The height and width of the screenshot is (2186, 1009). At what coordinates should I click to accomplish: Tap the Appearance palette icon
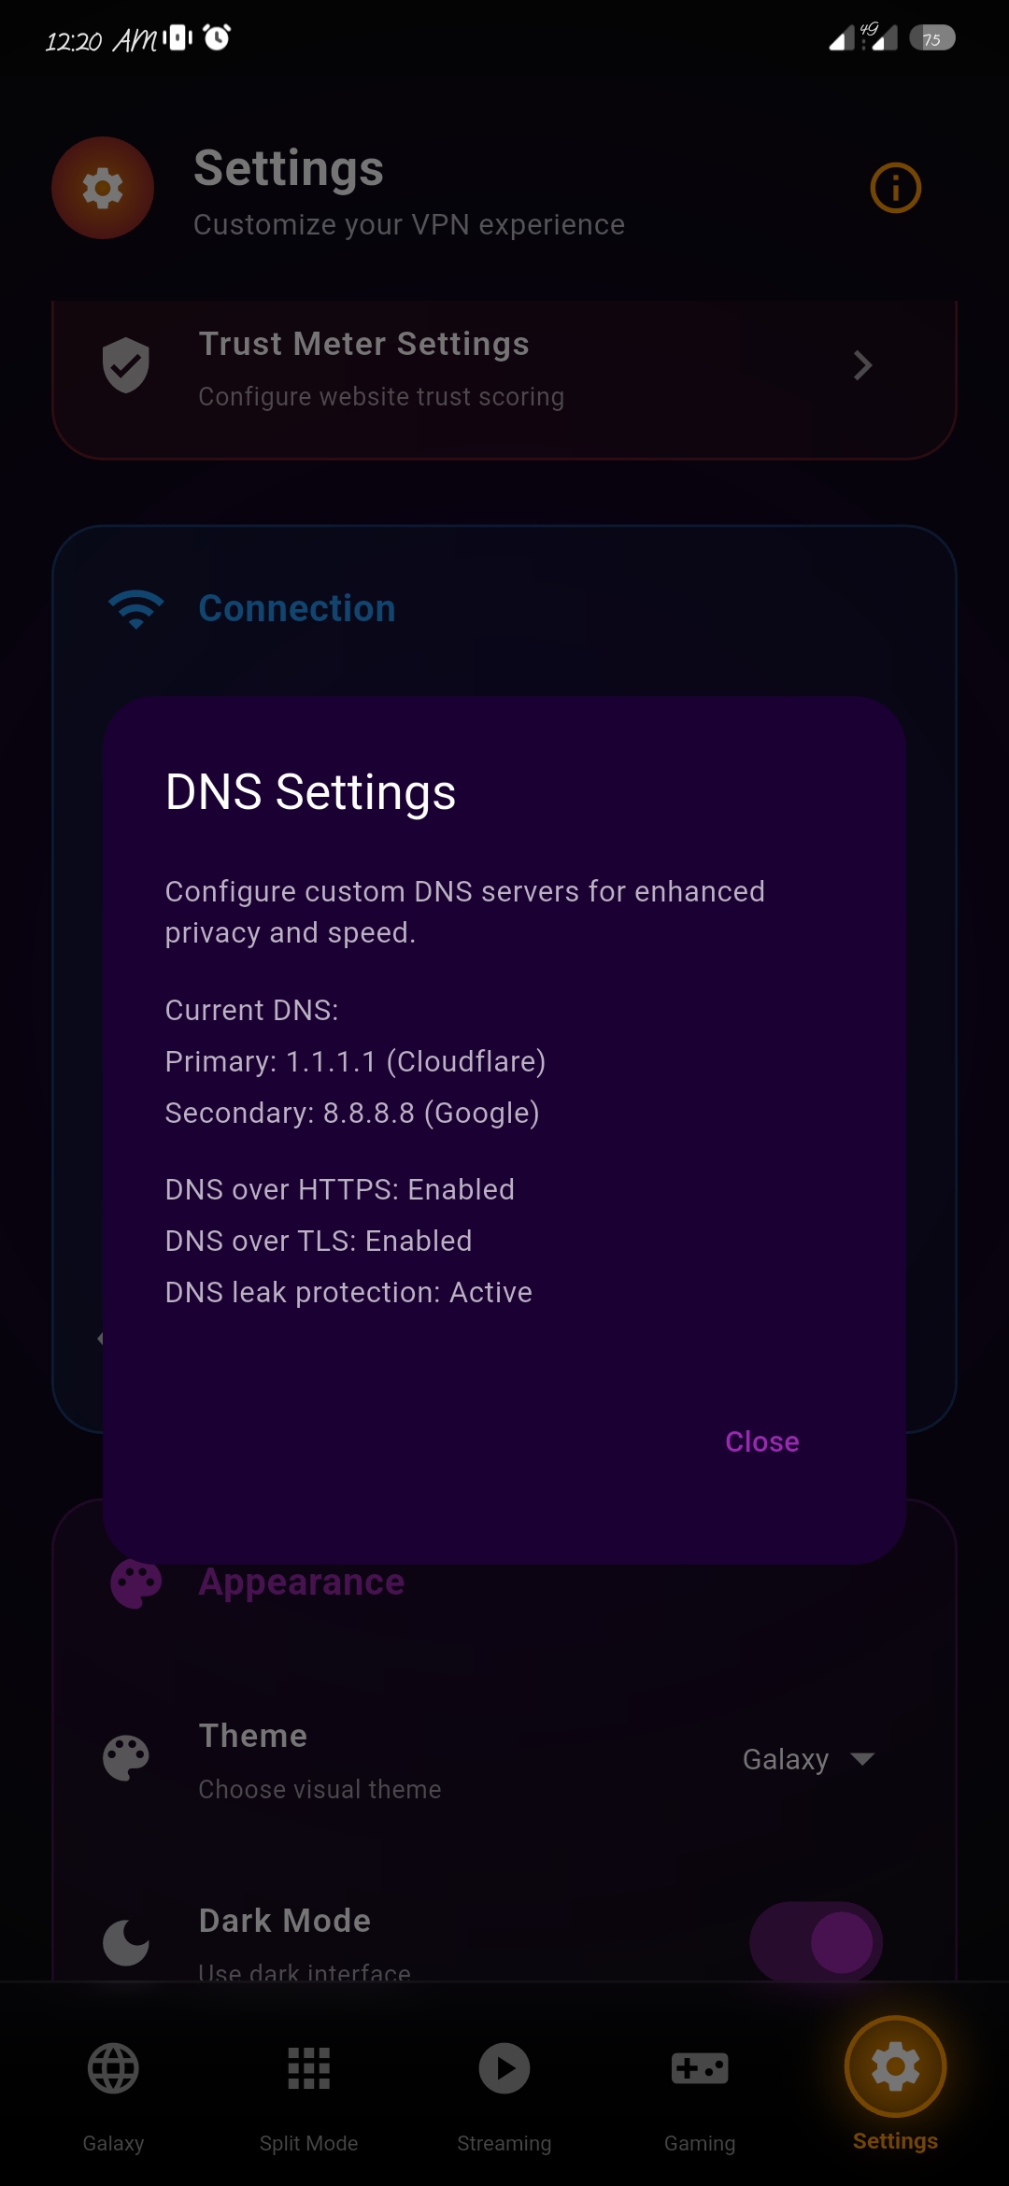[136, 1583]
